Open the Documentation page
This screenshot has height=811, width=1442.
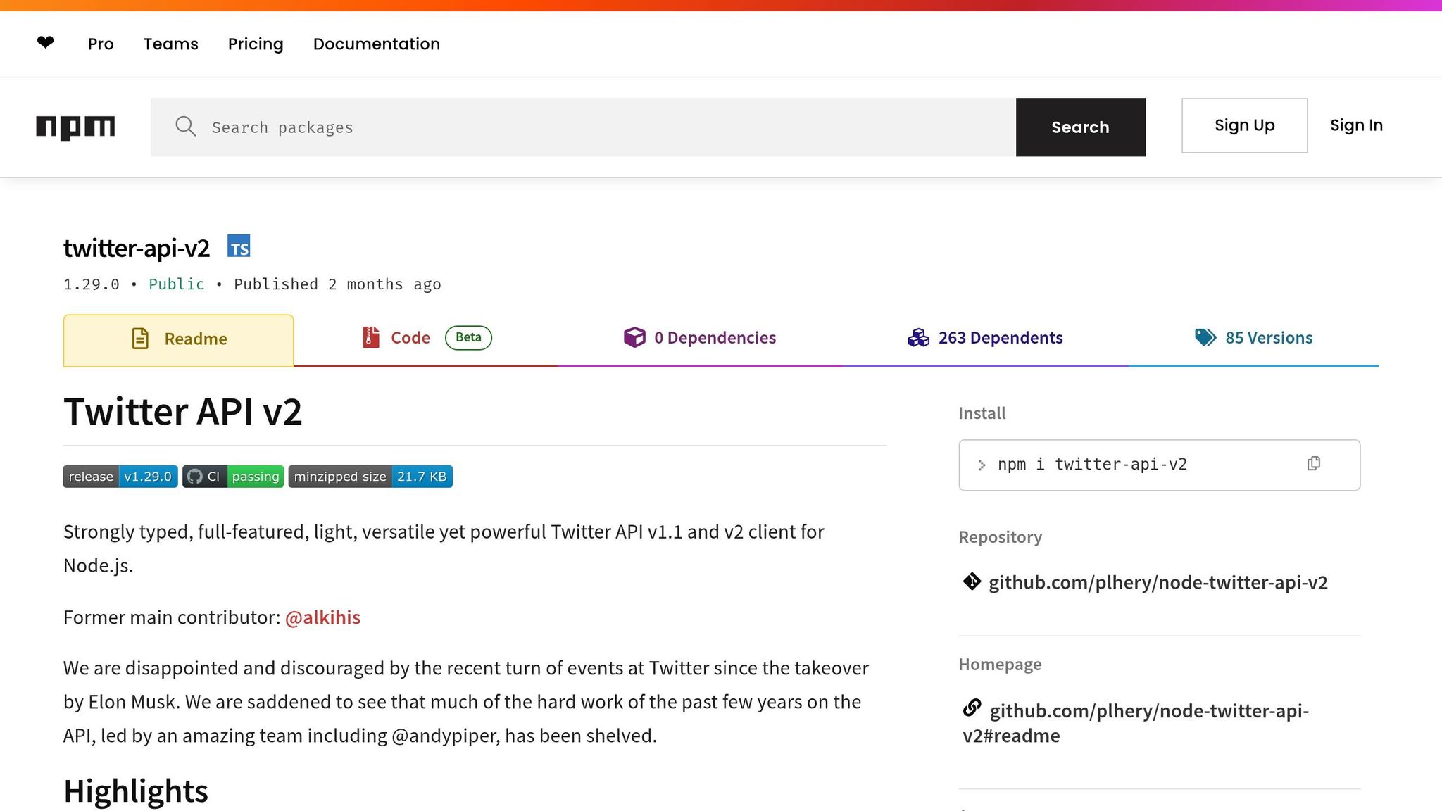coord(377,44)
